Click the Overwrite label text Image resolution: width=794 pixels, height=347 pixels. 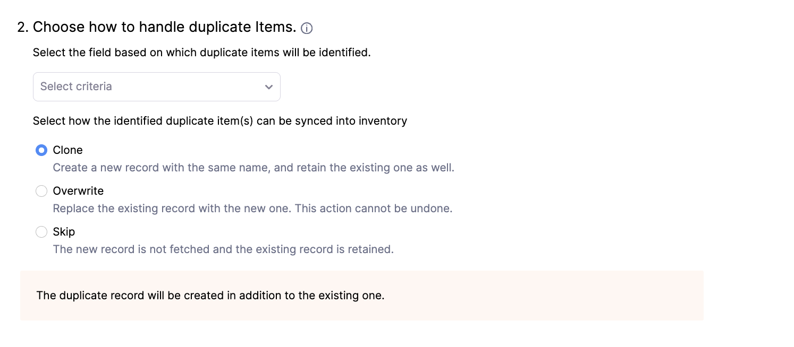tap(78, 191)
